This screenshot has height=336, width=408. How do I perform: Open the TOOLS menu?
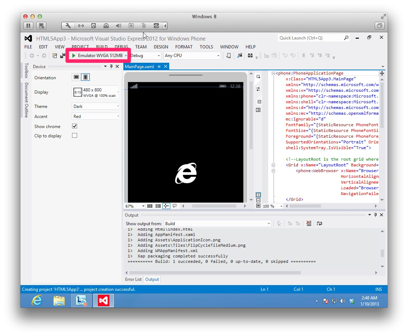point(206,47)
